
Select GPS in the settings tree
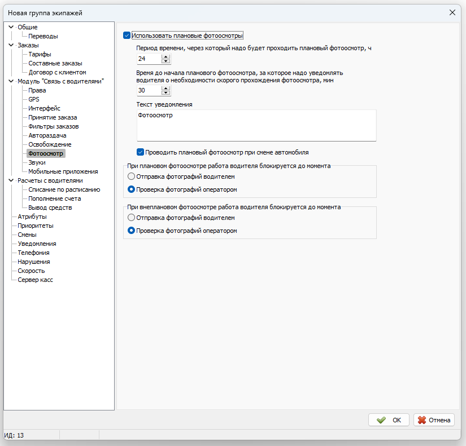click(34, 99)
